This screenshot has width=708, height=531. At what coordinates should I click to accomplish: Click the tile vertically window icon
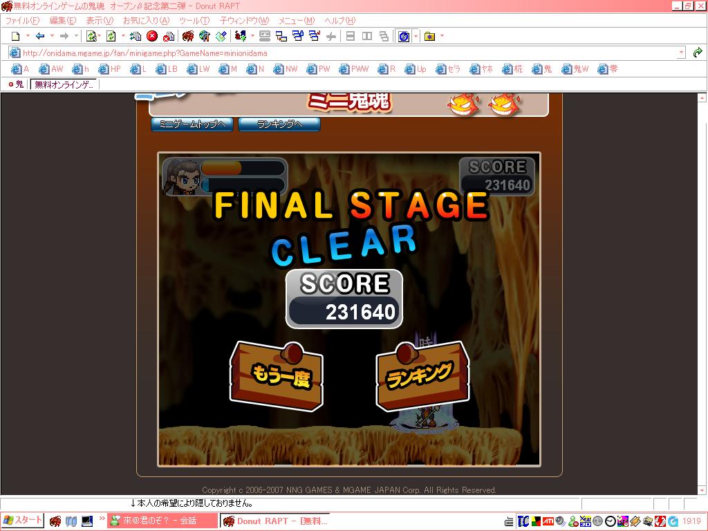coord(367,36)
